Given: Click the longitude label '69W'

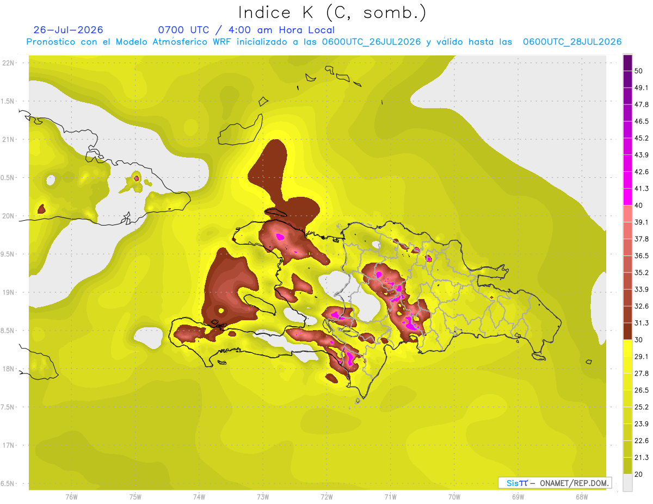Looking at the screenshot, I should pos(518,497).
